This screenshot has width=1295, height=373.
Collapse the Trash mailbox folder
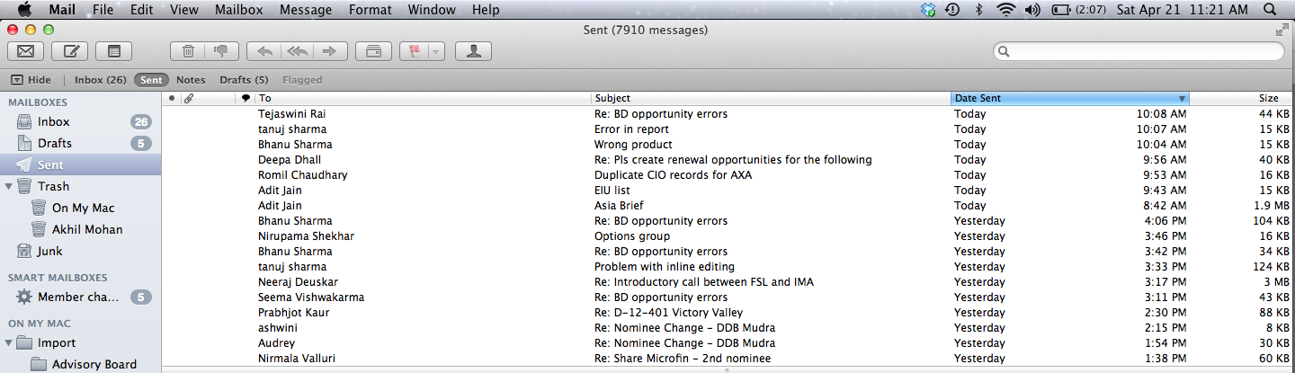click(x=9, y=187)
